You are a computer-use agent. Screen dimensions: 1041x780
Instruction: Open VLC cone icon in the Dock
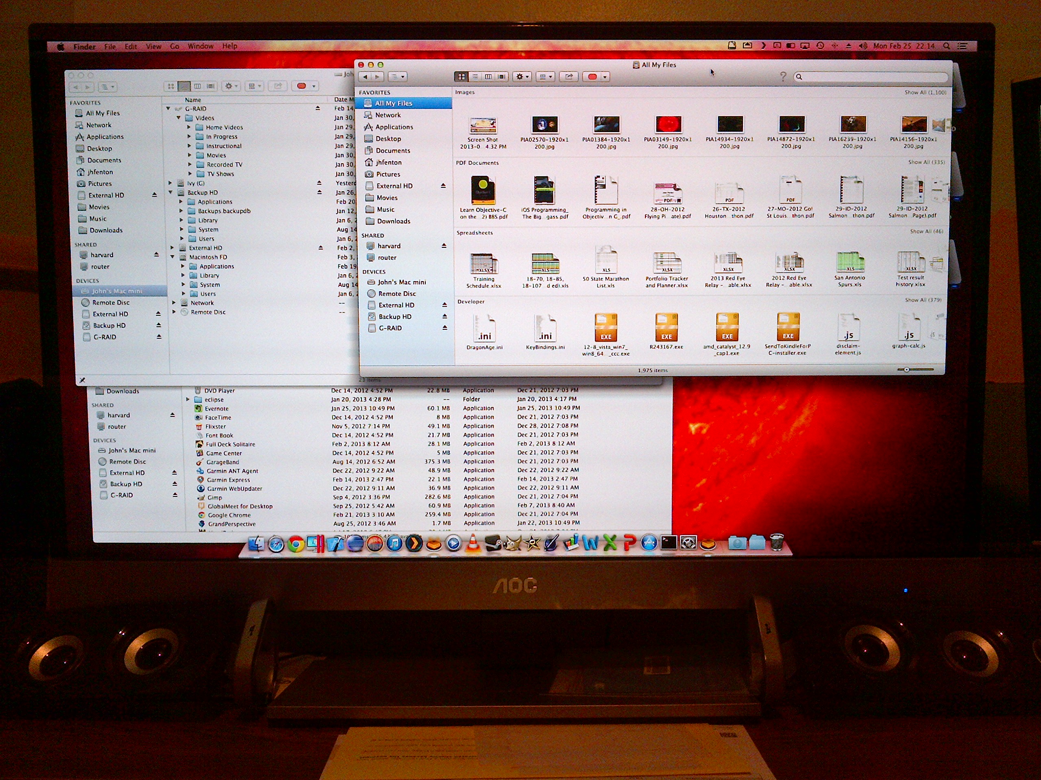pyautogui.click(x=473, y=544)
